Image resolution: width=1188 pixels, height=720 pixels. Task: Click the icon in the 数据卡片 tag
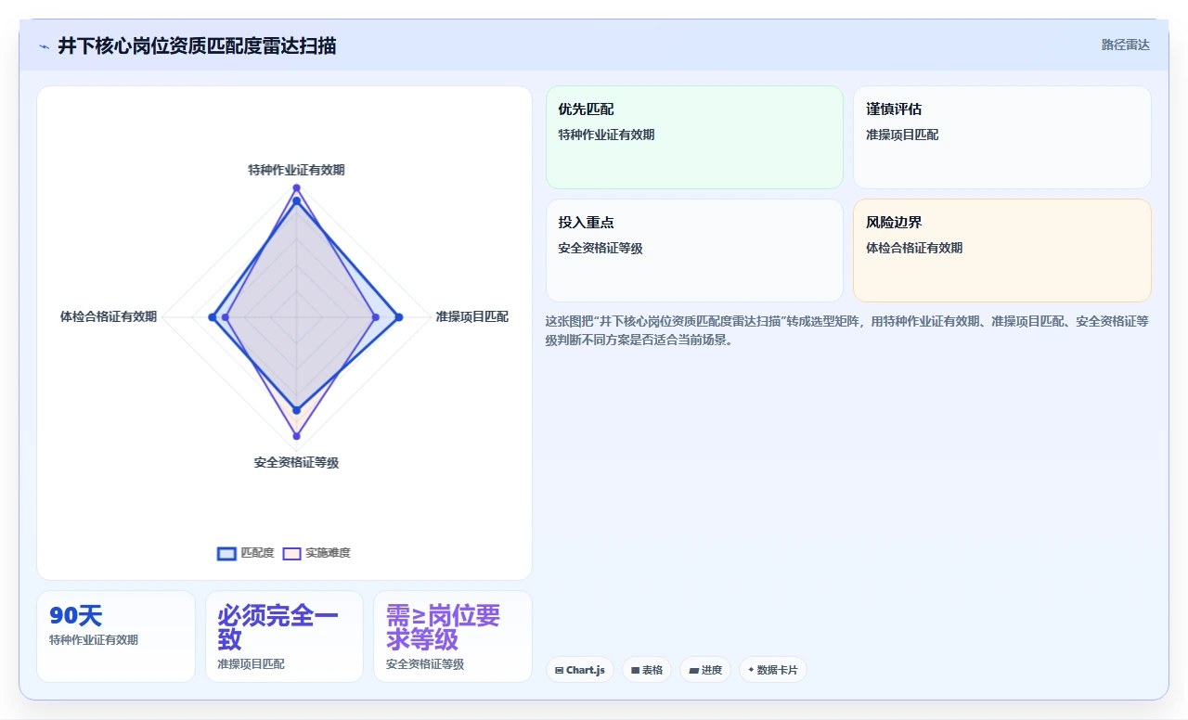tap(751, 670)
